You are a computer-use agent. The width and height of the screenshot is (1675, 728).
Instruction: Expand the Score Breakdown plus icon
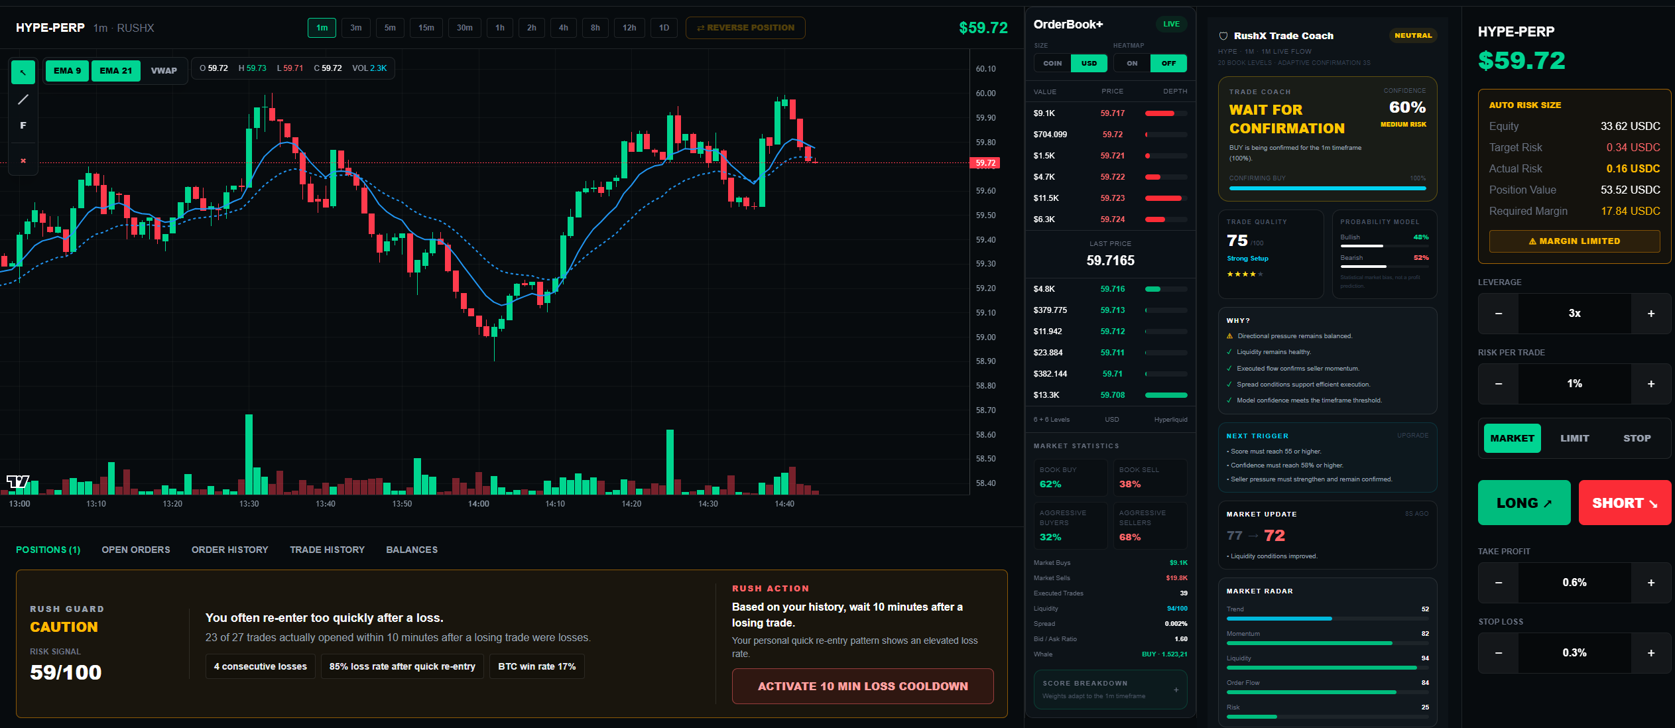click(1176, 690)
